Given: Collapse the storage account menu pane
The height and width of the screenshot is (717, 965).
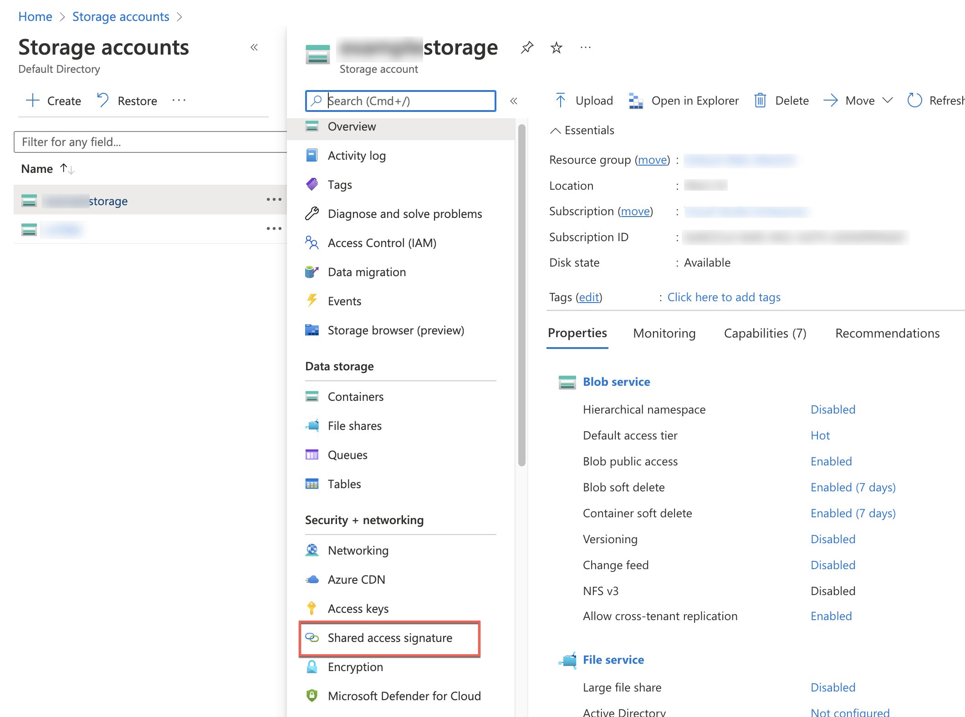Looking at the screenshot, I should click(514, 101).
